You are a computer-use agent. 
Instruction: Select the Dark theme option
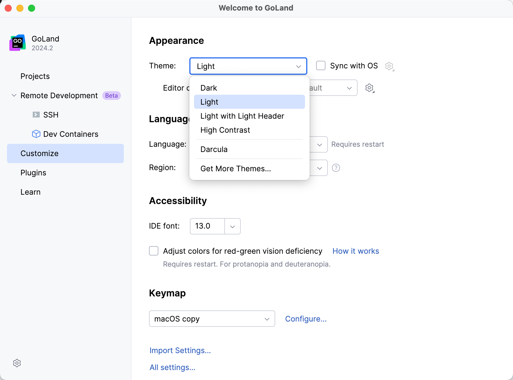tap(249, 88)
